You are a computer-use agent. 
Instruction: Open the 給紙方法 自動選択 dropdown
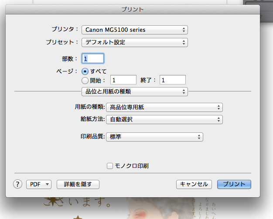click(164, 119)
